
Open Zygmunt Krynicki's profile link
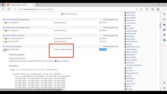(x=133, y=73)
